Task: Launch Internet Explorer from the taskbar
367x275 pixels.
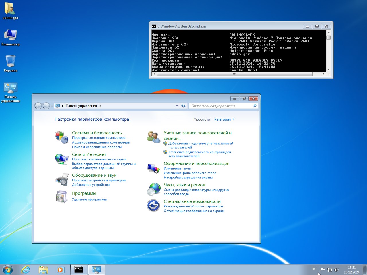Action: pos(26,270)
